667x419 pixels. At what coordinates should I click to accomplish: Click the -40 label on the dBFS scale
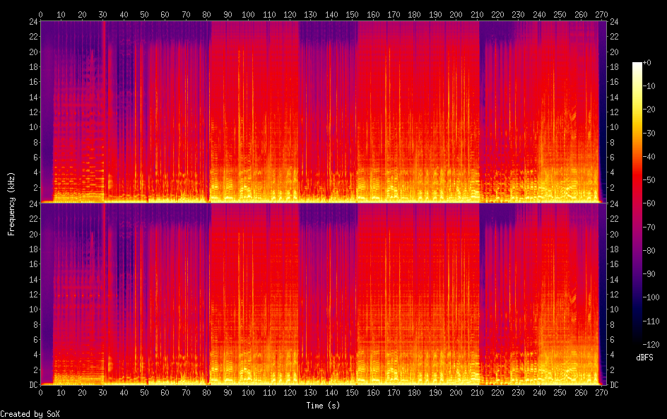click(x=649, y=157)
